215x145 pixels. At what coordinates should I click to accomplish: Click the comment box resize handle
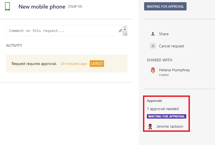click(x=125, y=34)
